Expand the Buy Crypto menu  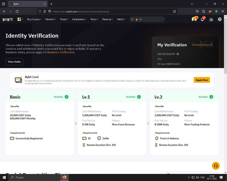coord(34,19)
